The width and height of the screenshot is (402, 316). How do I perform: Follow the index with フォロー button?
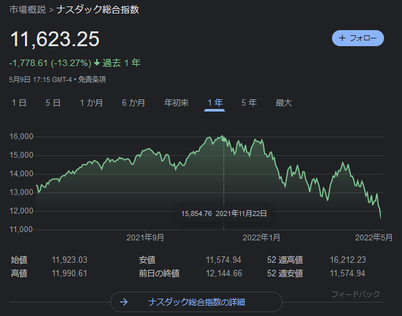tap(358, 38)
